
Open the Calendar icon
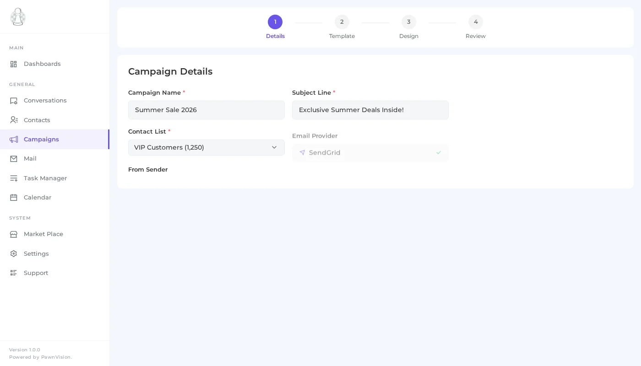14,197
